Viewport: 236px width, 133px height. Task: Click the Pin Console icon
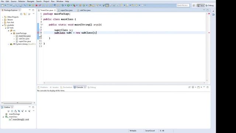pyautogui.click(x=189, y=87)
